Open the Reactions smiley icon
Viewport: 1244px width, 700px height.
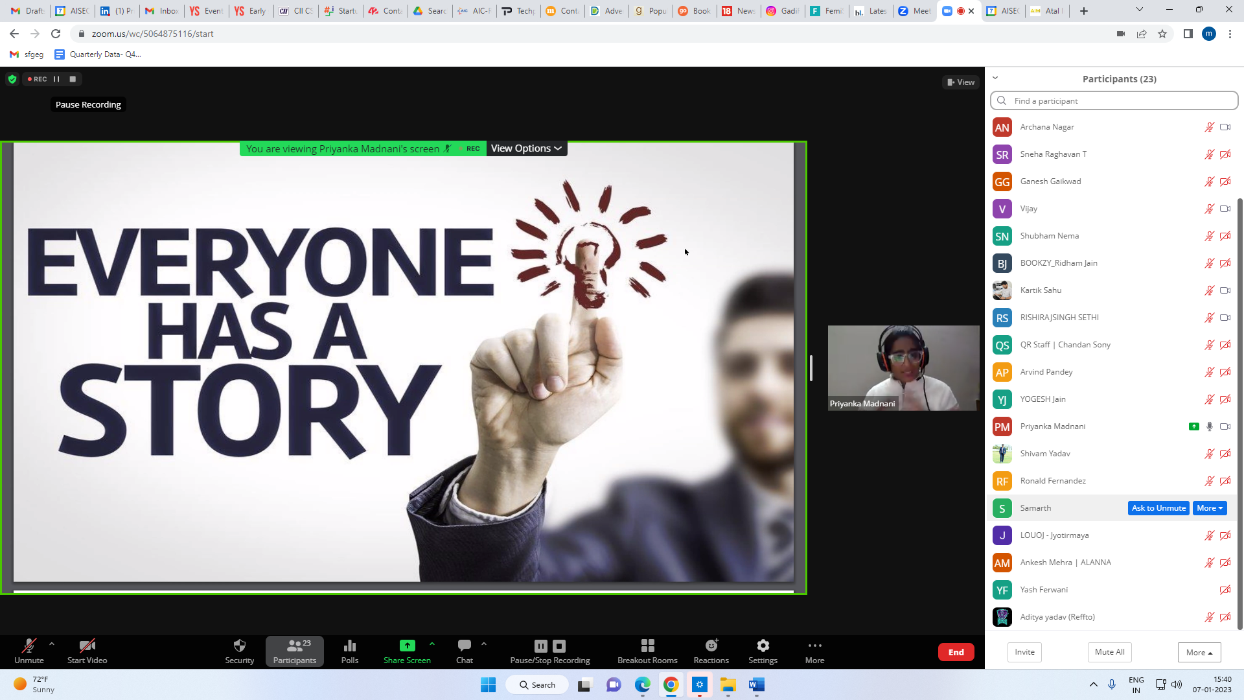711,646
